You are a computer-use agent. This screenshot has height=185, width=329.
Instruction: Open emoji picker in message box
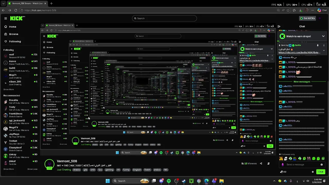(322, 165)
